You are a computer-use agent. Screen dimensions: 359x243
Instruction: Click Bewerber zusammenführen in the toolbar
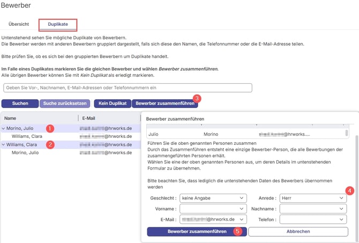click(x=164, y=102)
